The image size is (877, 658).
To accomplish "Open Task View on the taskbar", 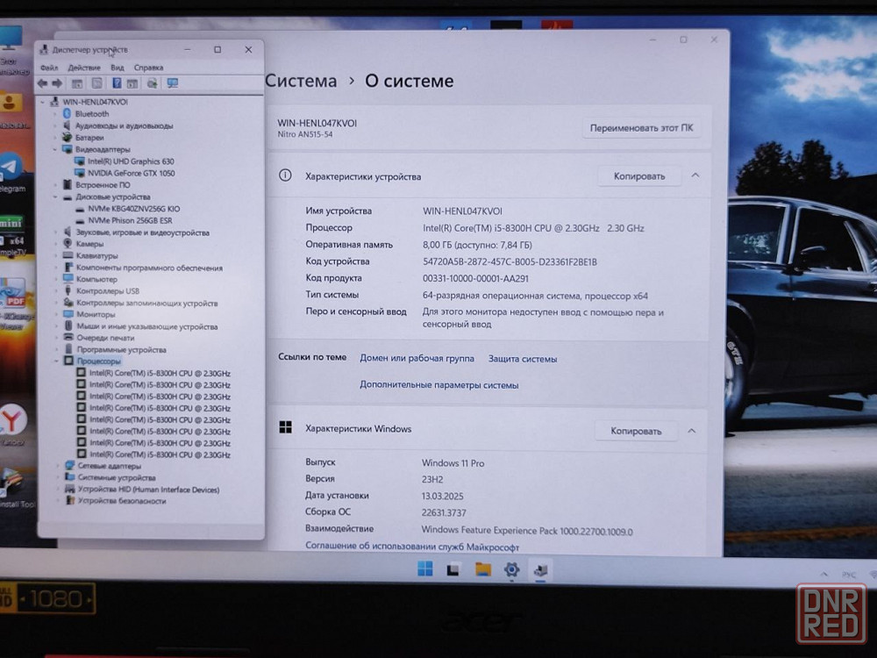I will coord(453,569).
